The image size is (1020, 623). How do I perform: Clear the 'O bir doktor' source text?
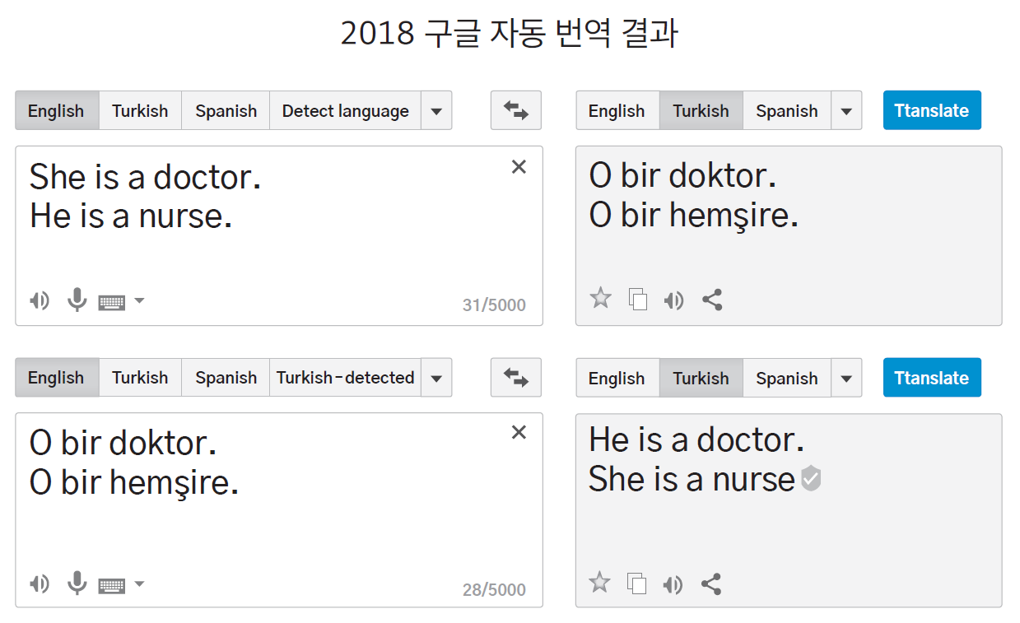pos(519,433)
